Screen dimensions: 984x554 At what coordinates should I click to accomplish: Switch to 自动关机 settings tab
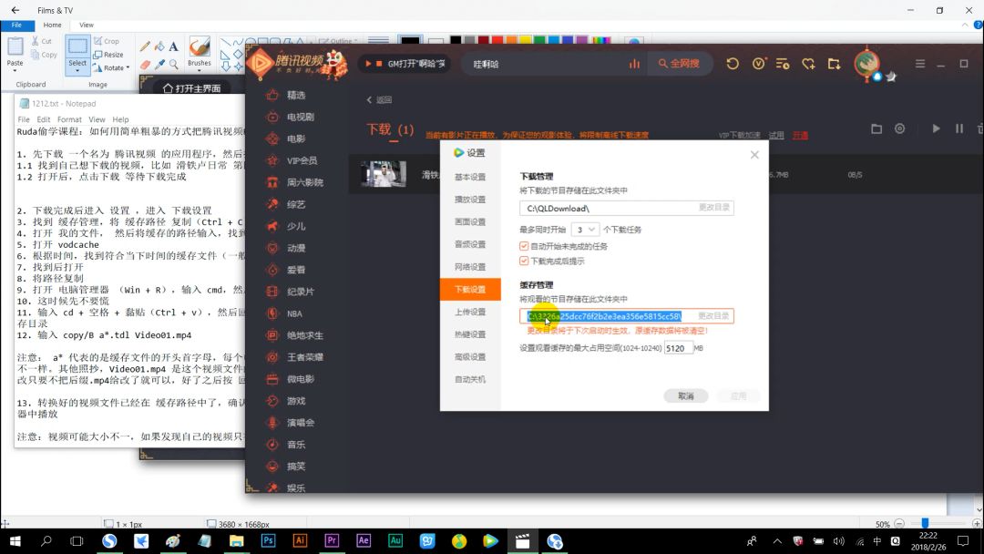pos(470,380)
